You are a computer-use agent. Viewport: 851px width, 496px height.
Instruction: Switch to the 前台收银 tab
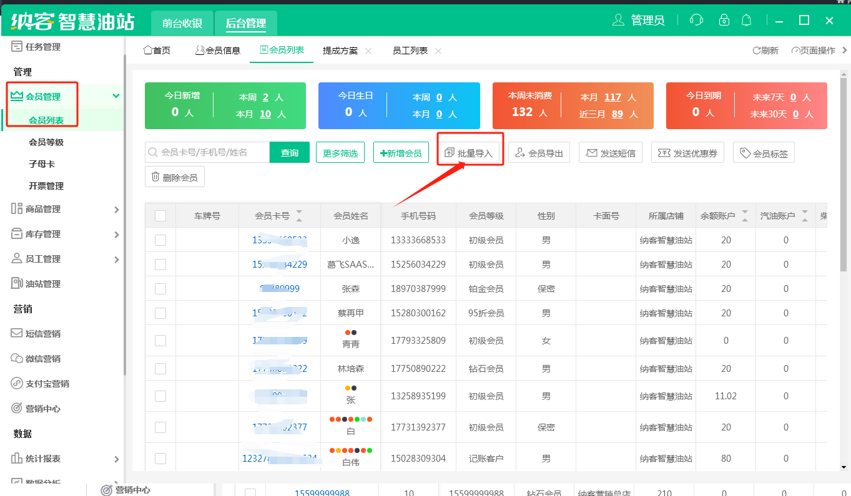tap(182, 23)
